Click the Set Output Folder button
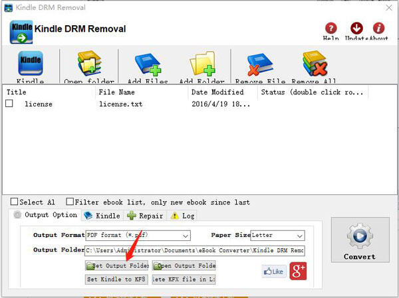This screenshot has height=298, width=399. coord(116,265)
